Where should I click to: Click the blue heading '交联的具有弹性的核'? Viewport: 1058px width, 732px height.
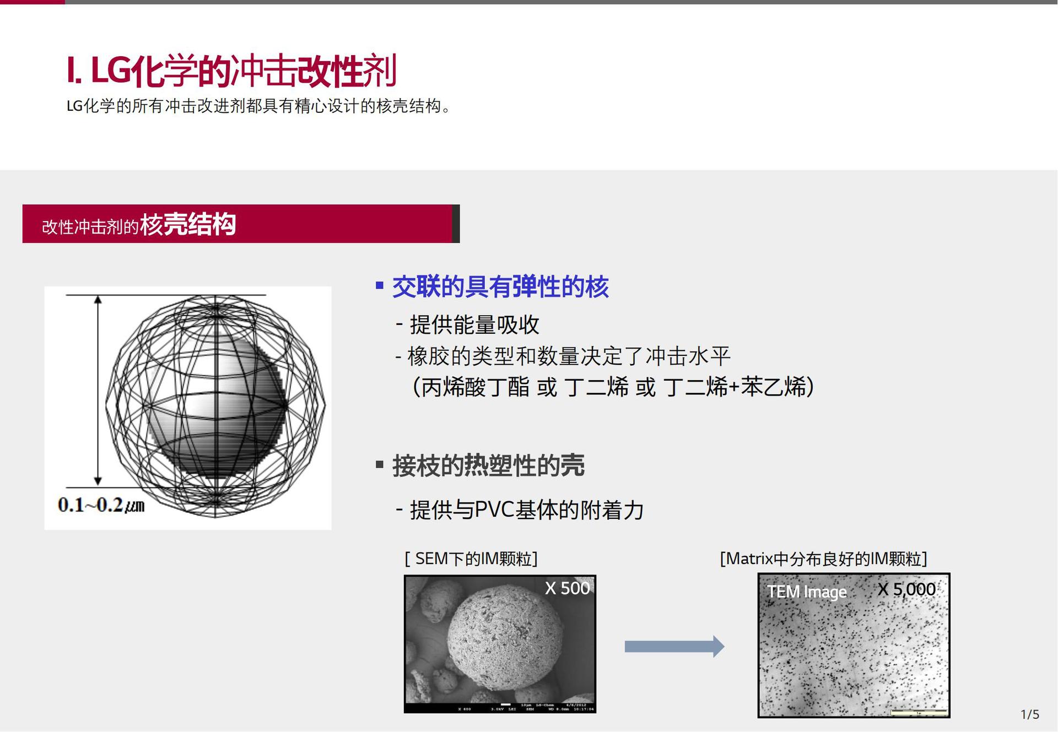tap(500, 287)
